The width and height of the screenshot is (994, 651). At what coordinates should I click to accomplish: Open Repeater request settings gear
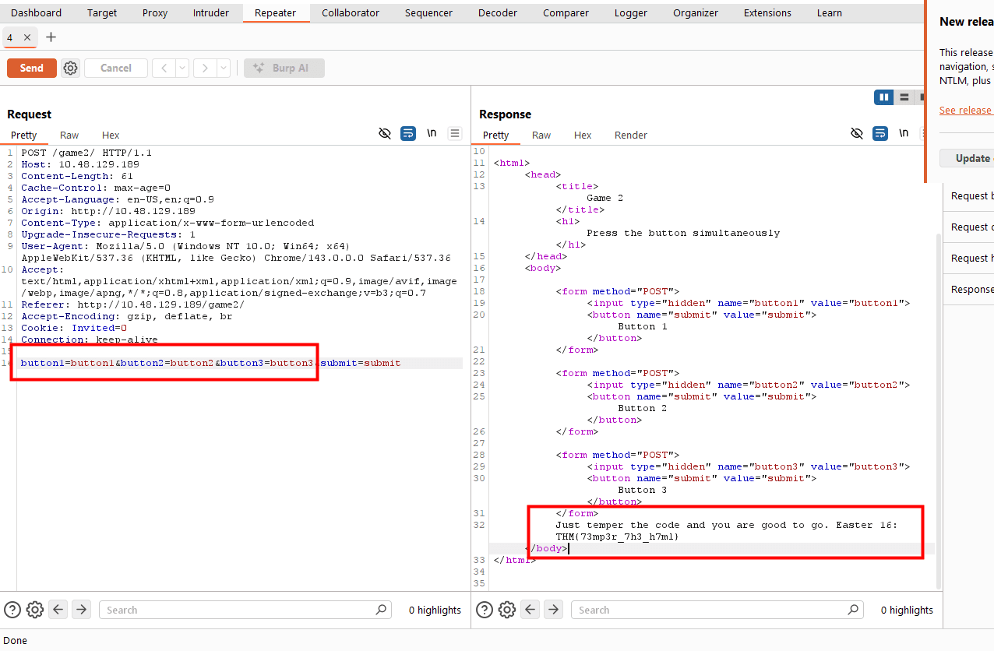[x=70, y=69]
